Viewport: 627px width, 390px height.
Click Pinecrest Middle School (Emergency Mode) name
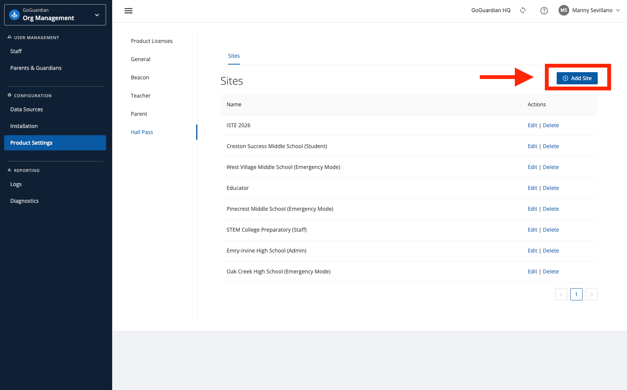tap(280, 209)
